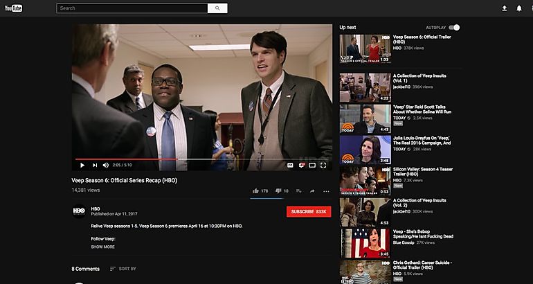This screenshot has height=284, width=533.
Task: Open the Veep She's Bebop Speaking thumbnail
Action: [365, 244]
